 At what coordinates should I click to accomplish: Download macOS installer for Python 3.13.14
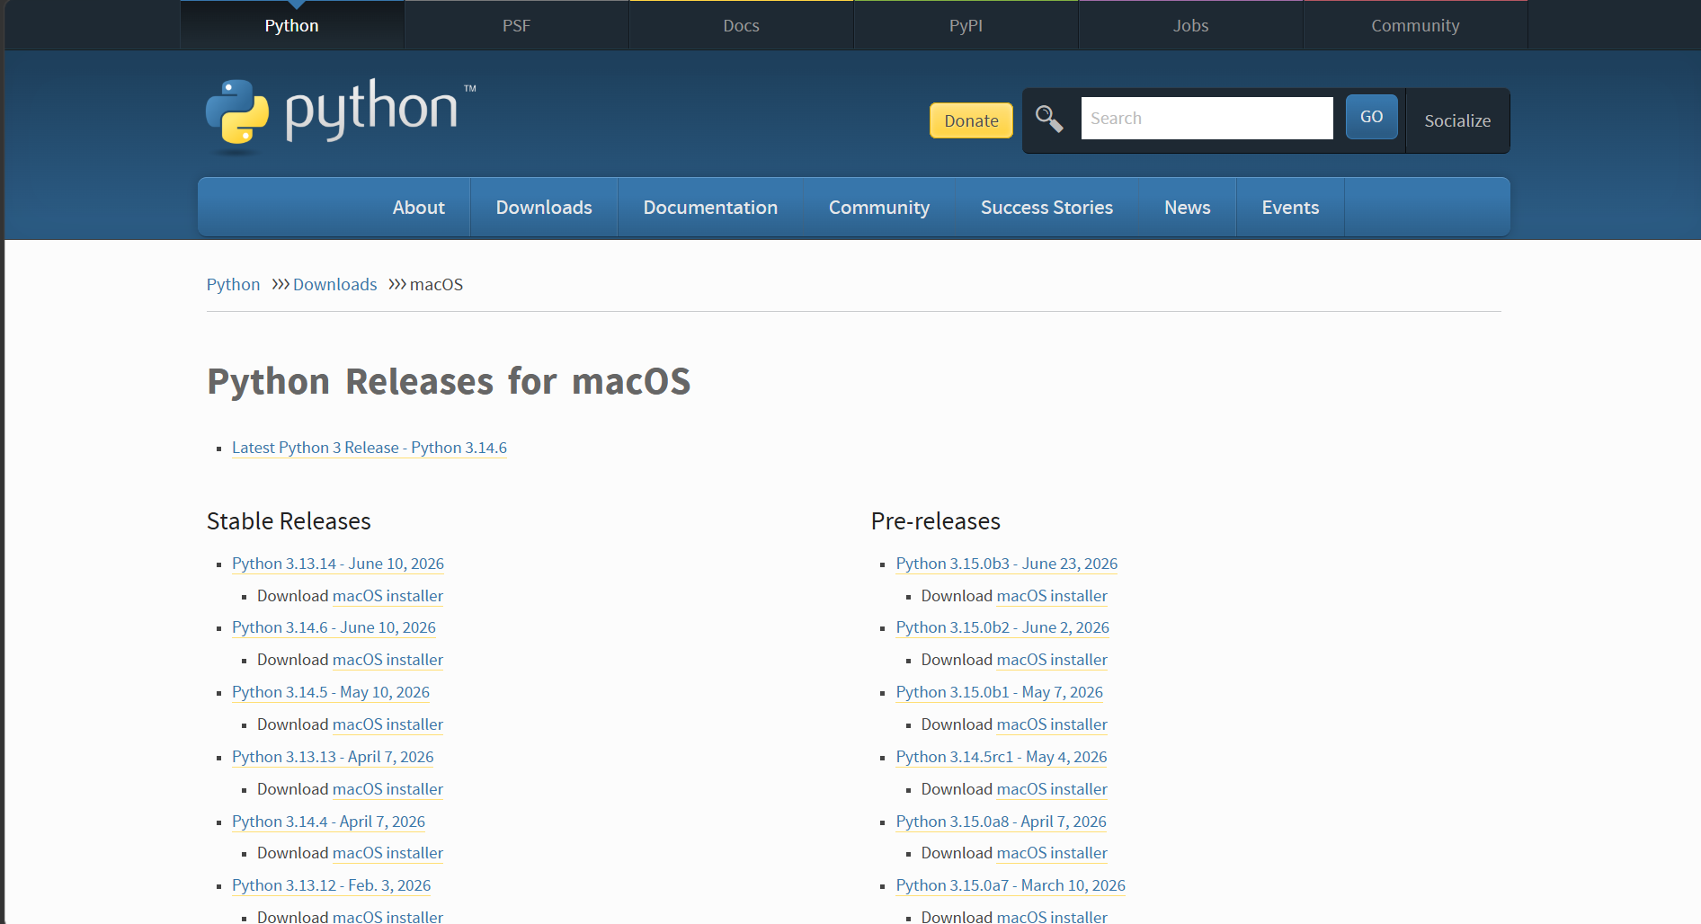(387, 596)
